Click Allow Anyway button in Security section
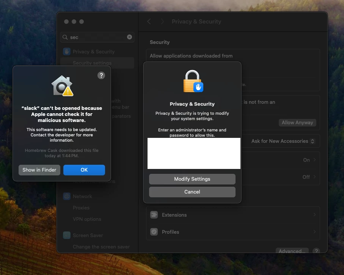Image resolution: width=344 pixels, height=275 pixels. coord(297,122)
